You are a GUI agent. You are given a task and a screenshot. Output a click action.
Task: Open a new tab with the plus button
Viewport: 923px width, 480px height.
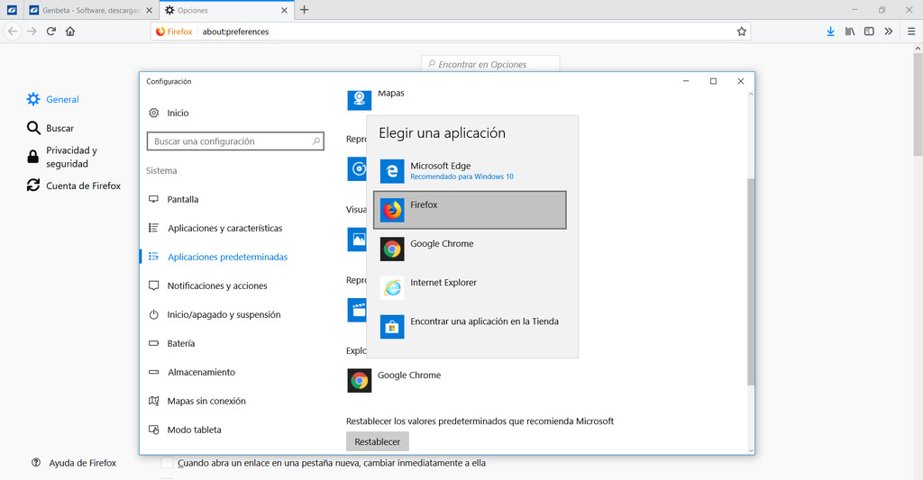pyautogui.click(x=305, y=9)
